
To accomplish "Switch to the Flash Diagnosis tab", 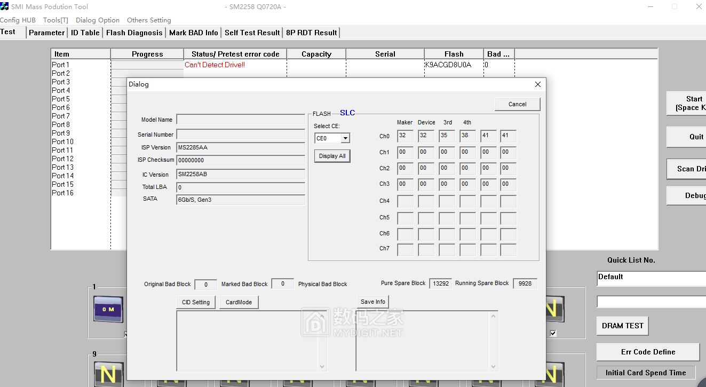I will pos(134,33).
